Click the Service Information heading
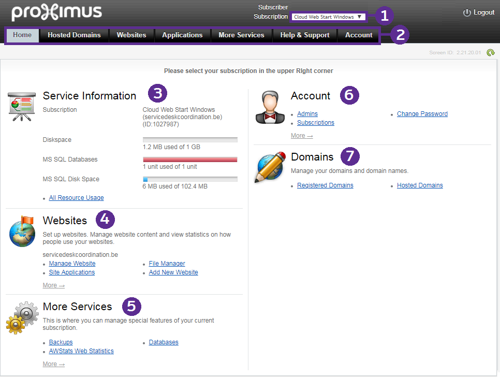Image resolution: width=500 pixels, height=377 pixels. coord(89,96)
